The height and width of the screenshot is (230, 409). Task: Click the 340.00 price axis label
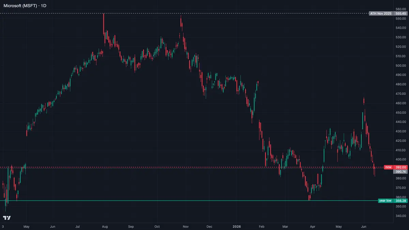click(x=401, y=216)
